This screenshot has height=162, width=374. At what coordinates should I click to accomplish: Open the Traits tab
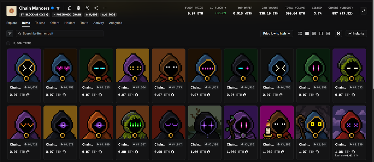(x=84, y=23)
